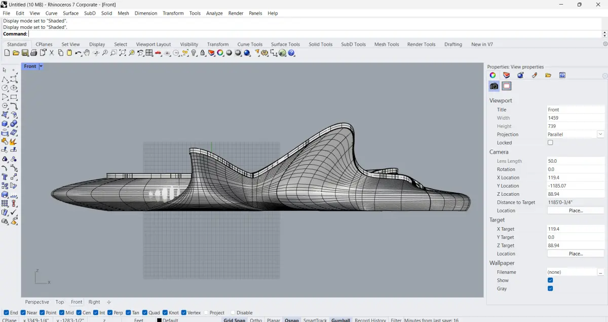
Task: Enable the Locked viewport checkbox
Action: [x=550, y=142]
